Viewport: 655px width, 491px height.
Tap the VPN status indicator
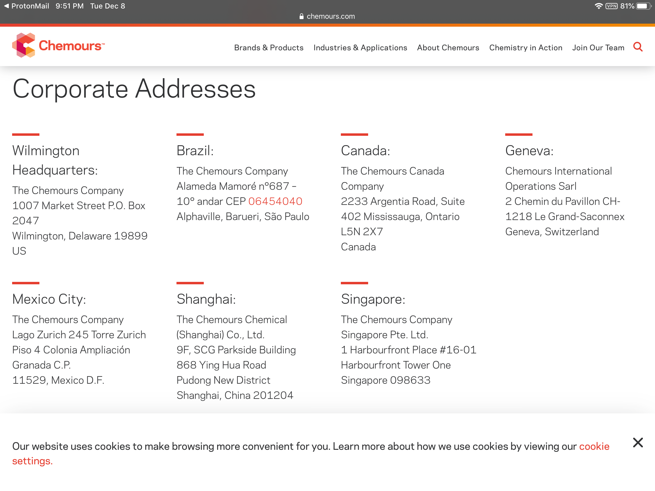click(x=612, y=6)
